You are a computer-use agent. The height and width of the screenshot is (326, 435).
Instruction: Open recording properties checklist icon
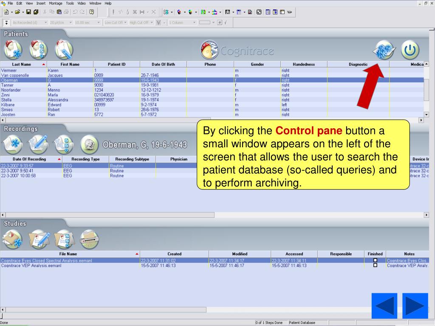[x=64, y=144]
